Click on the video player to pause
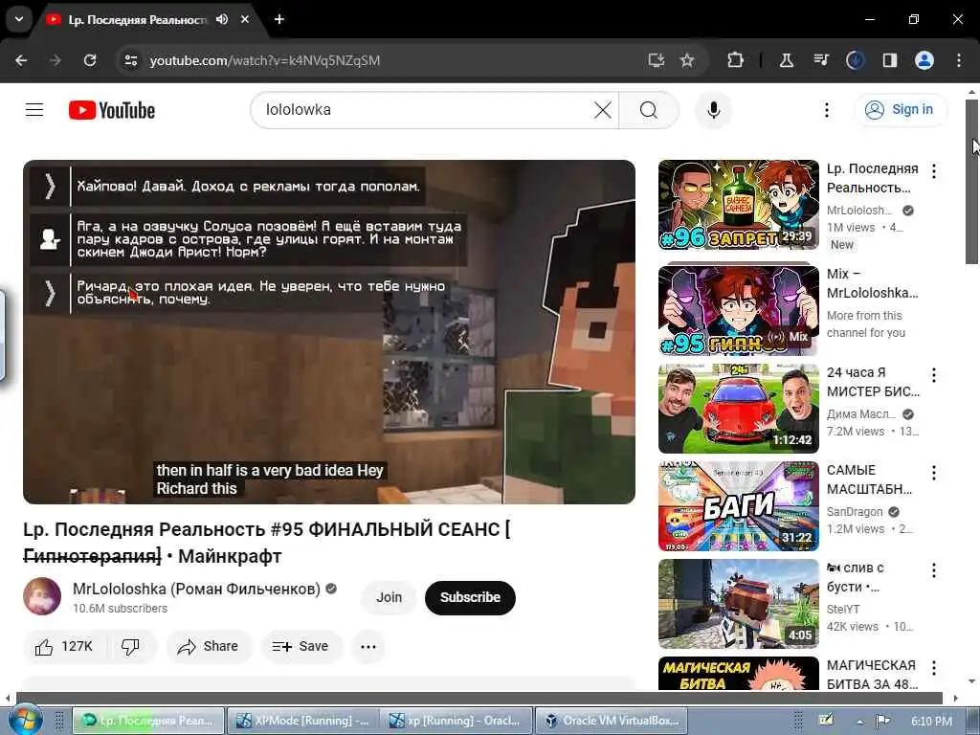This screenshot has height=735, width=980. coord(329,332)
